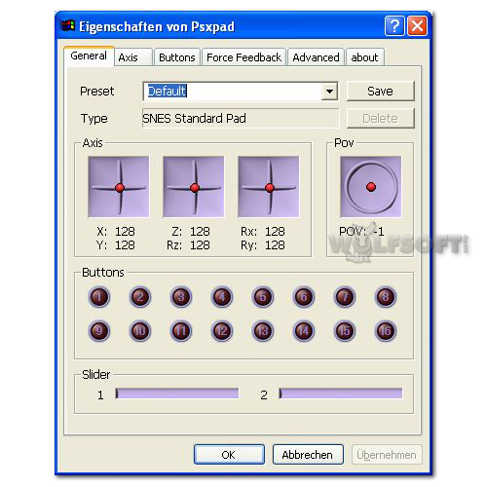
Task: Click button indicator 14
Action: [x=304, y=331]
